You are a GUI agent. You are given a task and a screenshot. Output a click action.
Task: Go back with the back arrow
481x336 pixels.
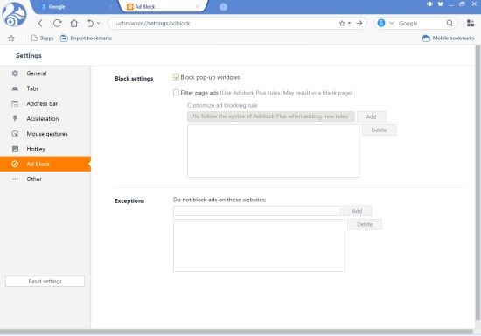point(40,23)
